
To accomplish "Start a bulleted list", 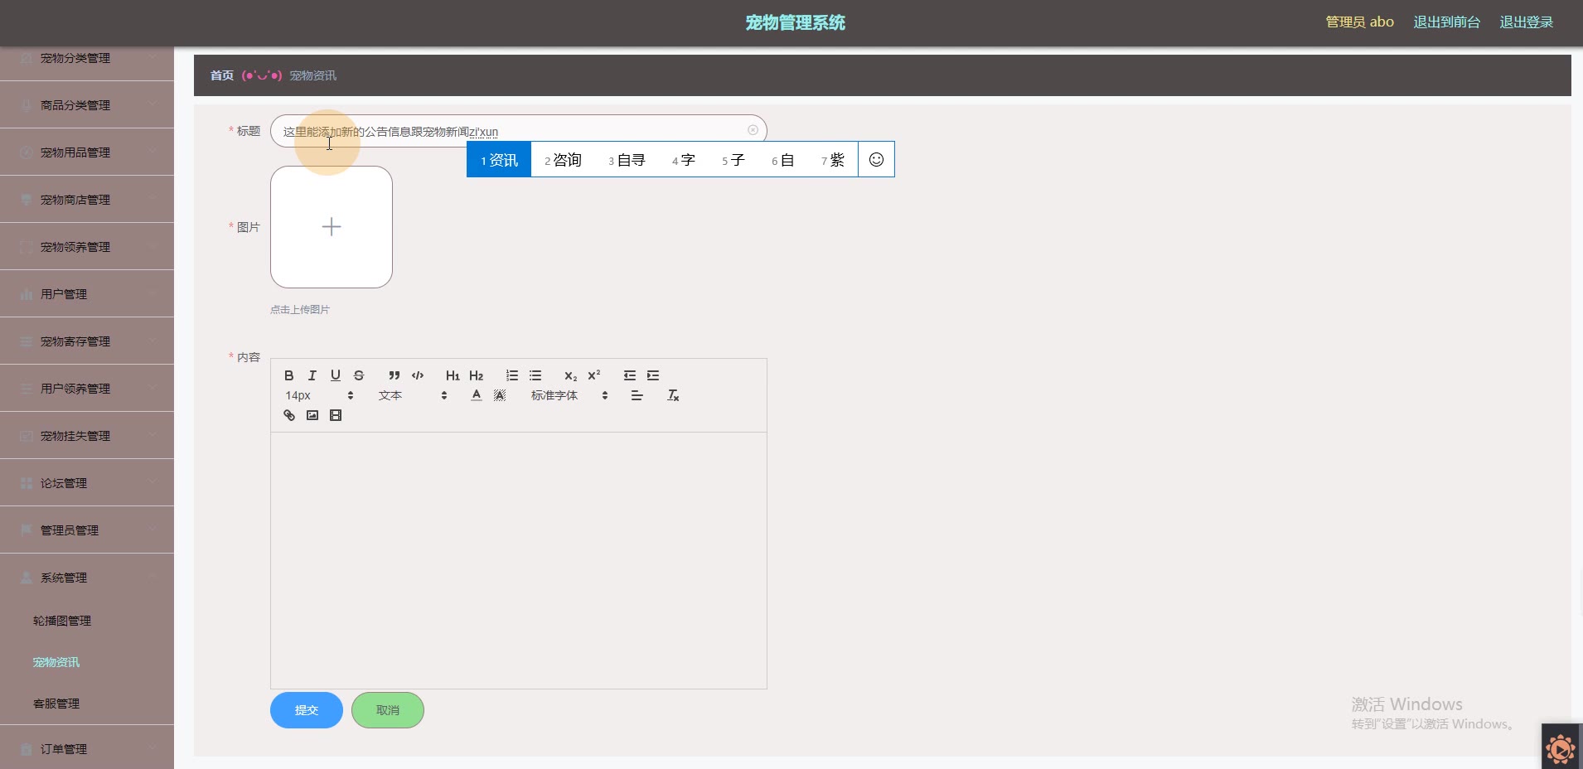I will (x=535, y=375).
